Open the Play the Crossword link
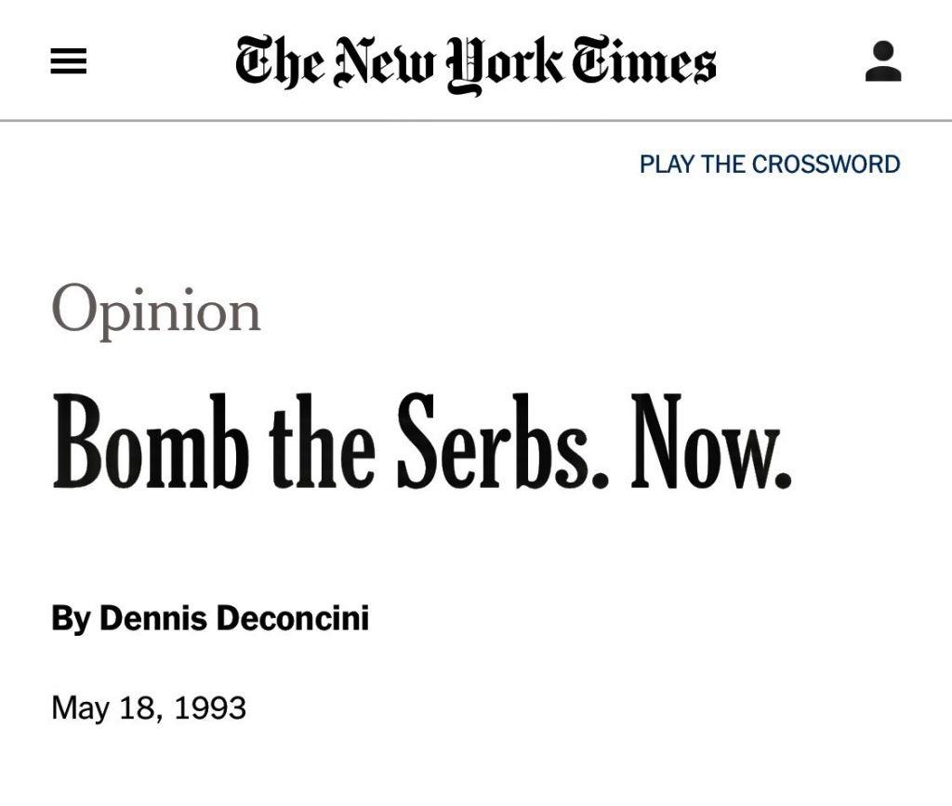Image resolution: width=952 pixels, height=806 pixels. click(x=769, y=165)
